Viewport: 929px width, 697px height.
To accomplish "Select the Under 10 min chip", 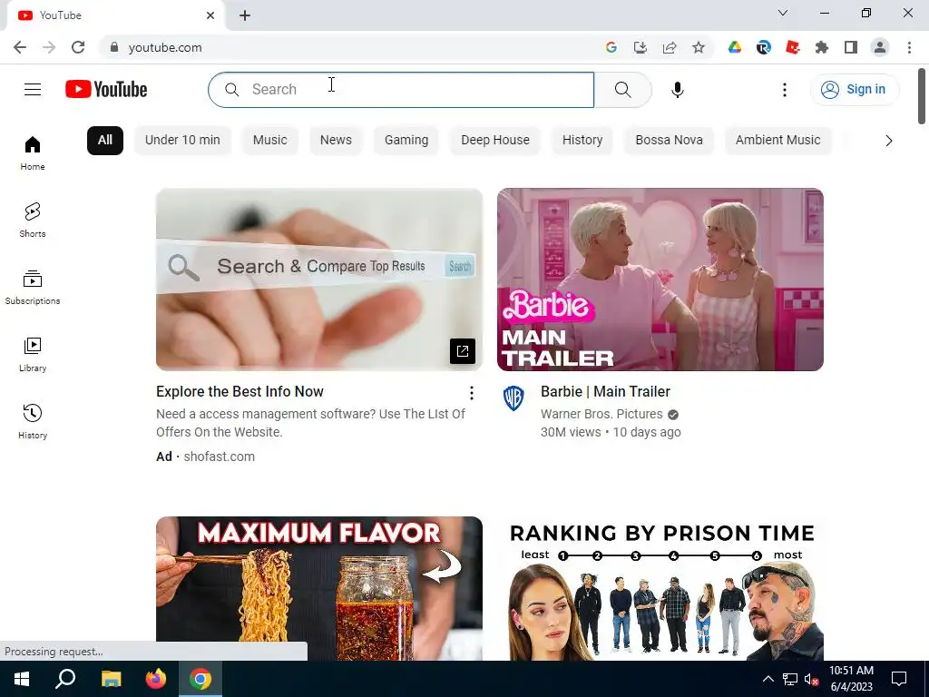I will tap(182, 141).
